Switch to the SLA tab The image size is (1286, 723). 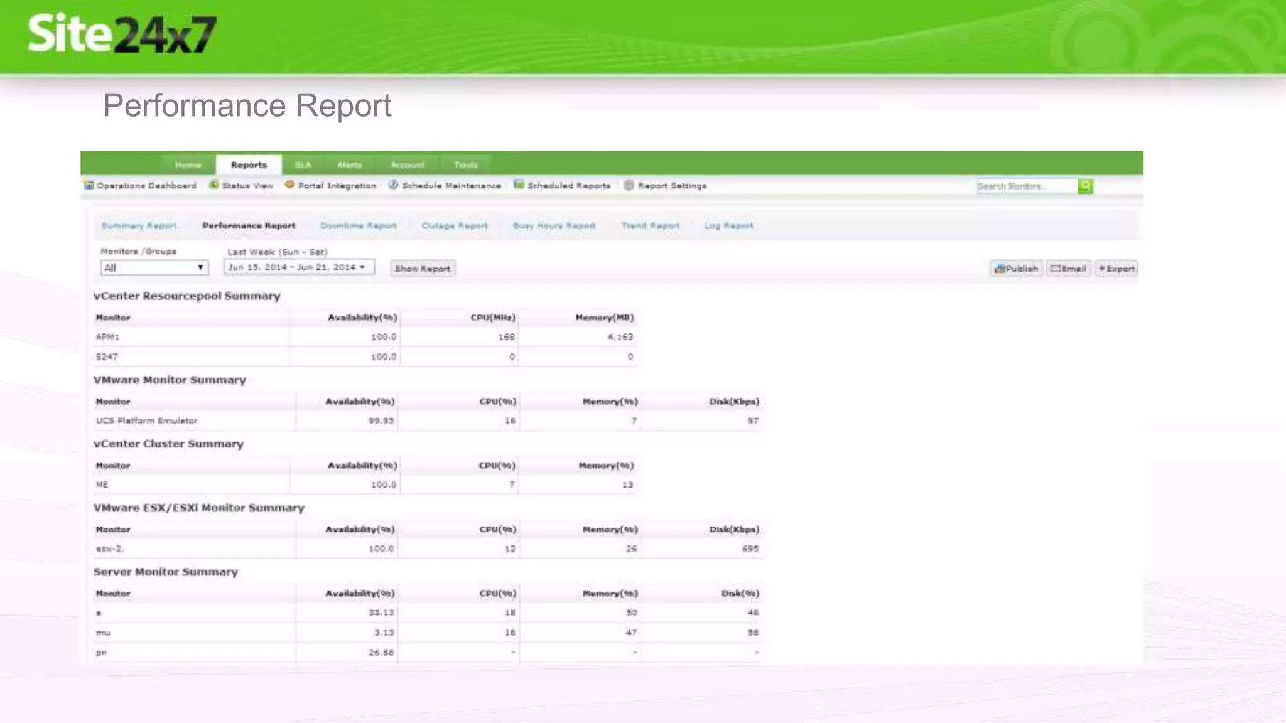303,165
